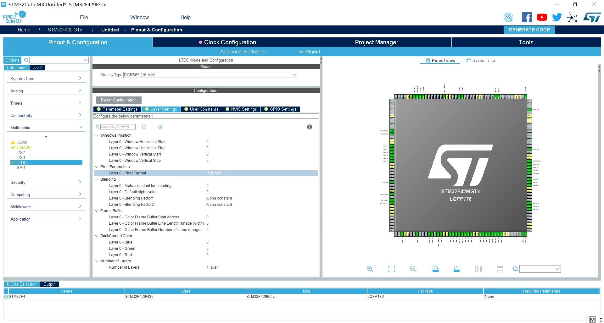Click the 10th anniversary badge icon

(x=508, y=17)
